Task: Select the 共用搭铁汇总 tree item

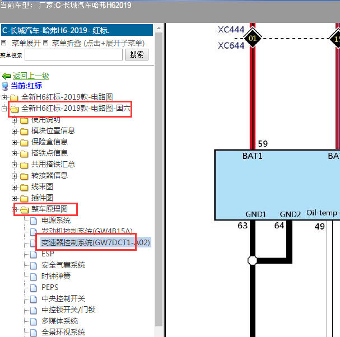Action: [53, 164]
